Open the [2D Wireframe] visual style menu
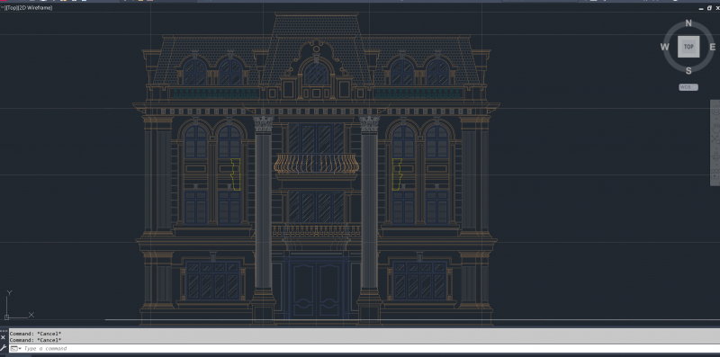The image size is (720, 357). tap(34, 8)
